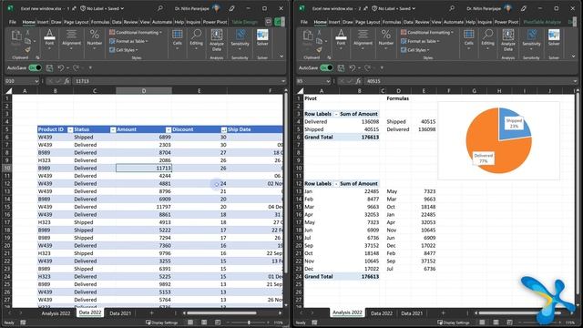Click Save icon in right window toolbar
This screenshot has width=583, height=328.
341,68
